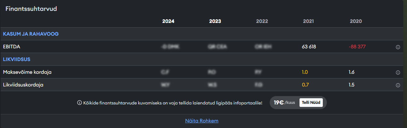
Task: Click the 2021 year header
Action: tap(308, 21)
